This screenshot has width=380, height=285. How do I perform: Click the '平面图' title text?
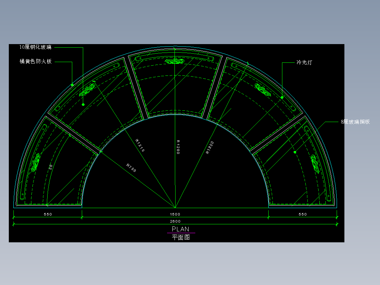181,237
